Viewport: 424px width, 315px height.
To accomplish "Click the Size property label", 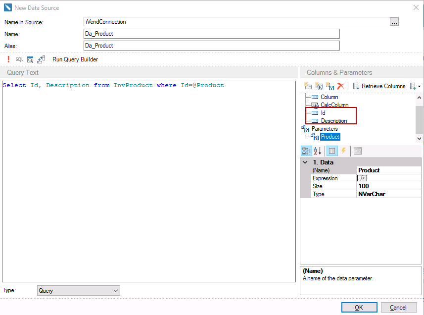I will 317,186.
